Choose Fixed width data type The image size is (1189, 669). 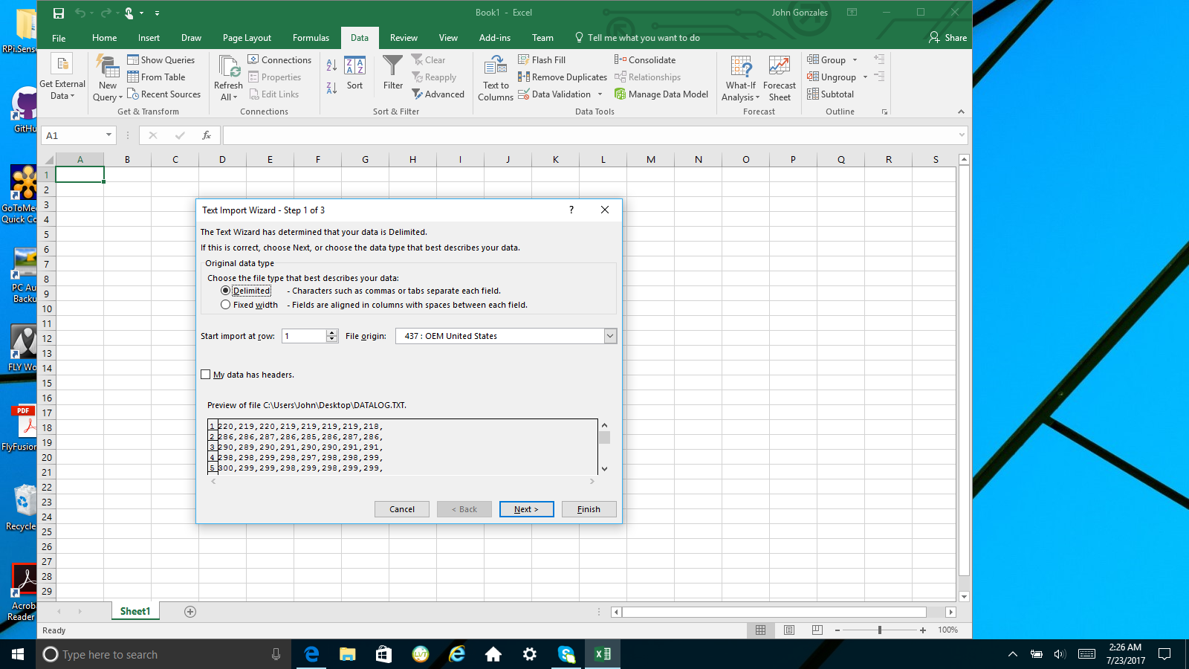[x=226, y=304]
